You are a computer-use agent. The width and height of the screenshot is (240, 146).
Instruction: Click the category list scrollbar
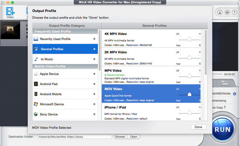100,50
